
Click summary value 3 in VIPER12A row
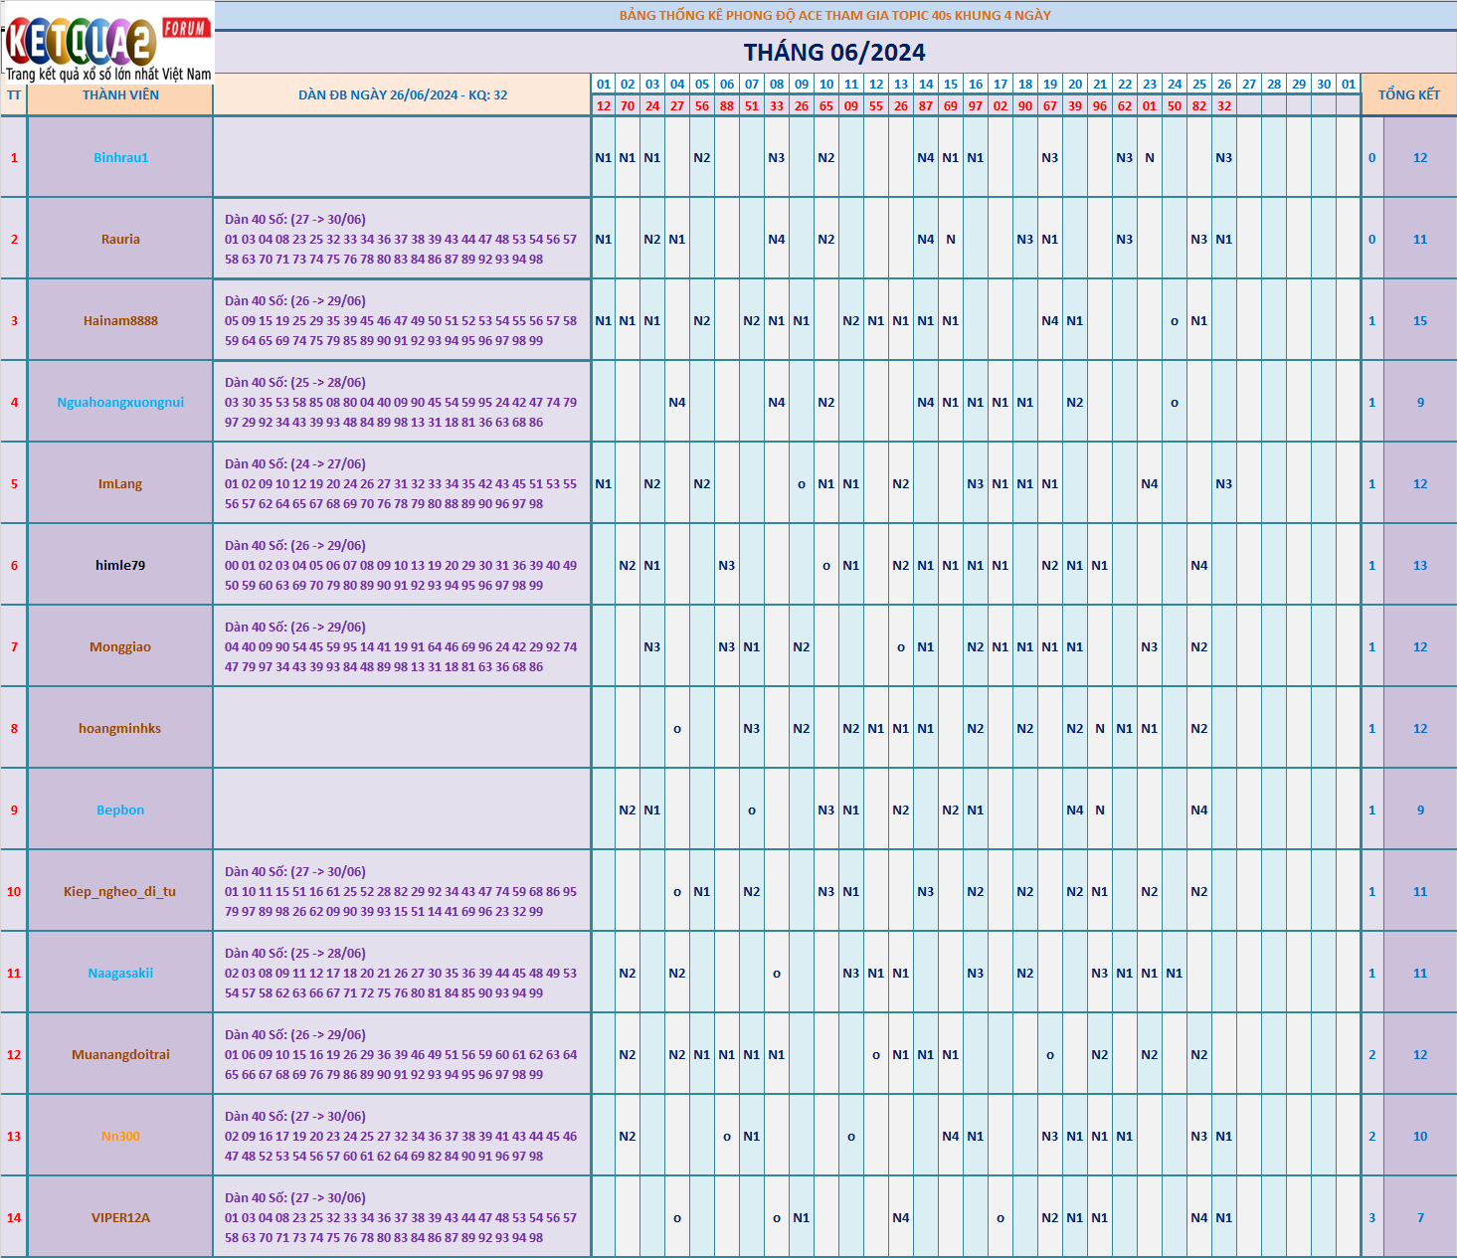1372,1217
